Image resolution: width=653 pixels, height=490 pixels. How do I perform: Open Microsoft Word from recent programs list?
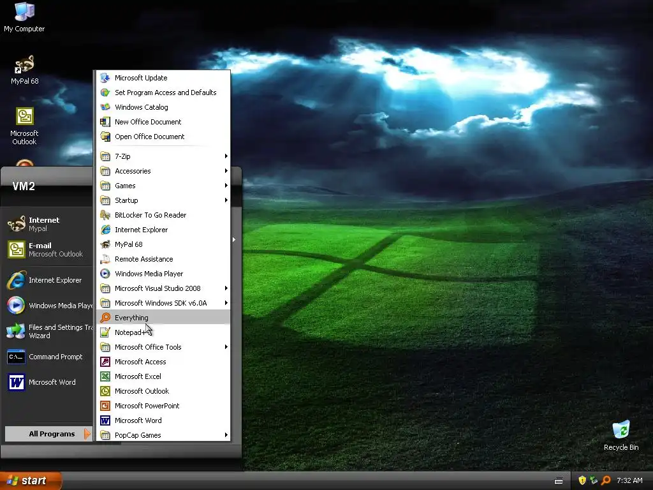pos(48,382)
